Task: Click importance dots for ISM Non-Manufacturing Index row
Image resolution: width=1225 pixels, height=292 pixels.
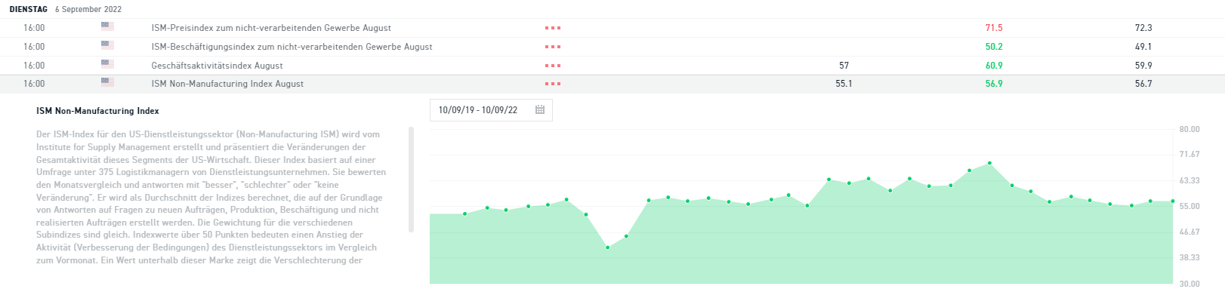Action: point(553,84)
